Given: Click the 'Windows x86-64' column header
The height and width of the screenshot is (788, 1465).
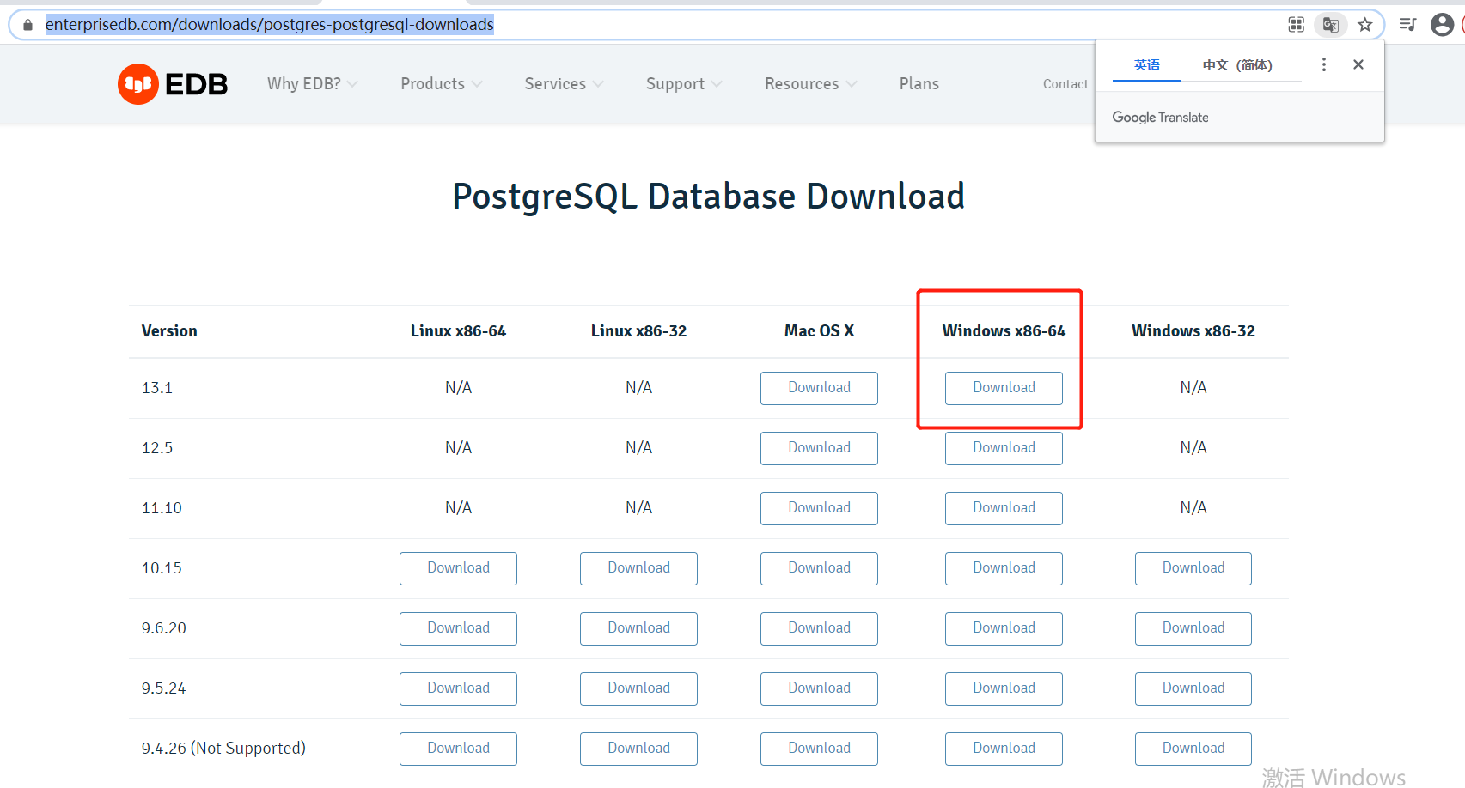Looking at the screenshot, I should click(1004, 331).
